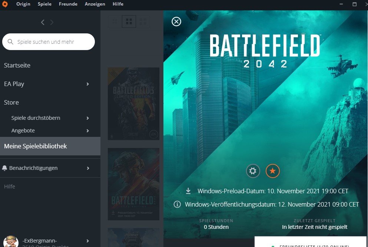Click the Windows-Preload-Datum text
The height and width of the screenshot is (247, 368).
coord(273,191)
